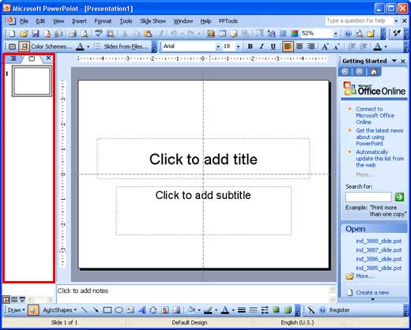Toggle Italic formatting
The image size is (411, 330).
[262, 47]
